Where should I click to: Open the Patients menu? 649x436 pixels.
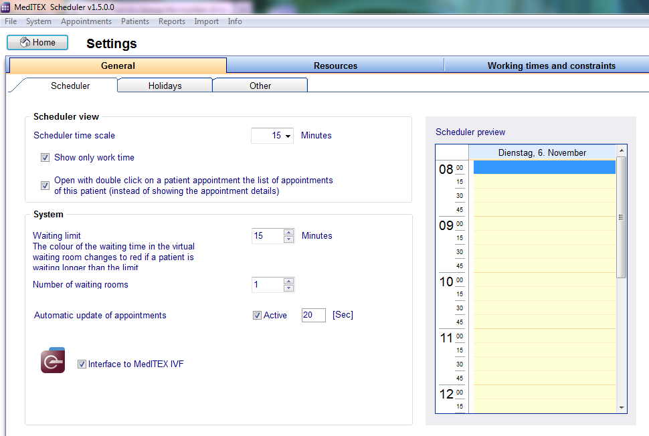coord(135,21)
